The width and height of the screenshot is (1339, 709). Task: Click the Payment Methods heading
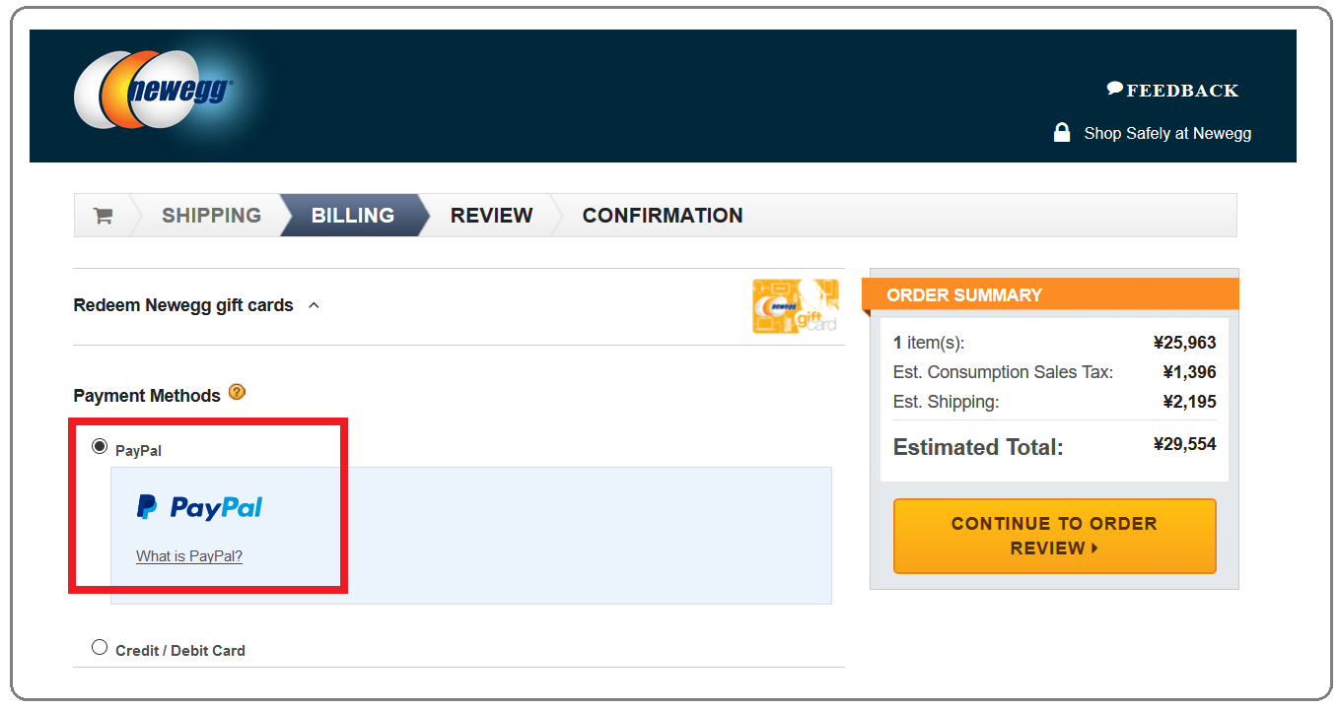[x=147, y=396]
